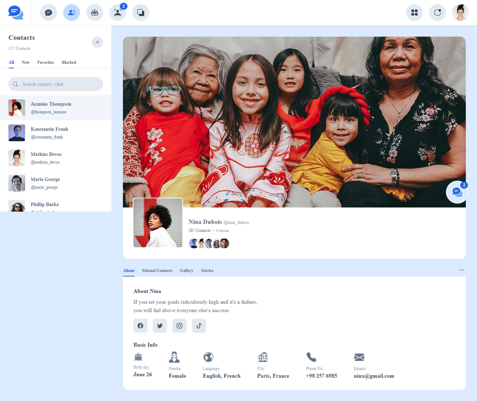Click the June 26 birthday value
477x401 pixels.
click(142, 374)
